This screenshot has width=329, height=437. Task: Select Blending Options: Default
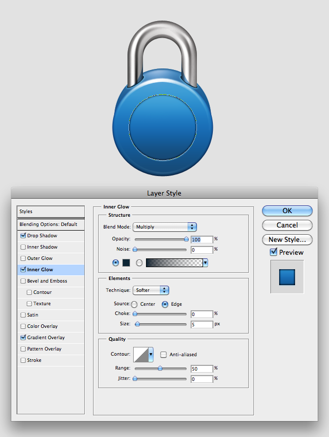pos(51,224)
